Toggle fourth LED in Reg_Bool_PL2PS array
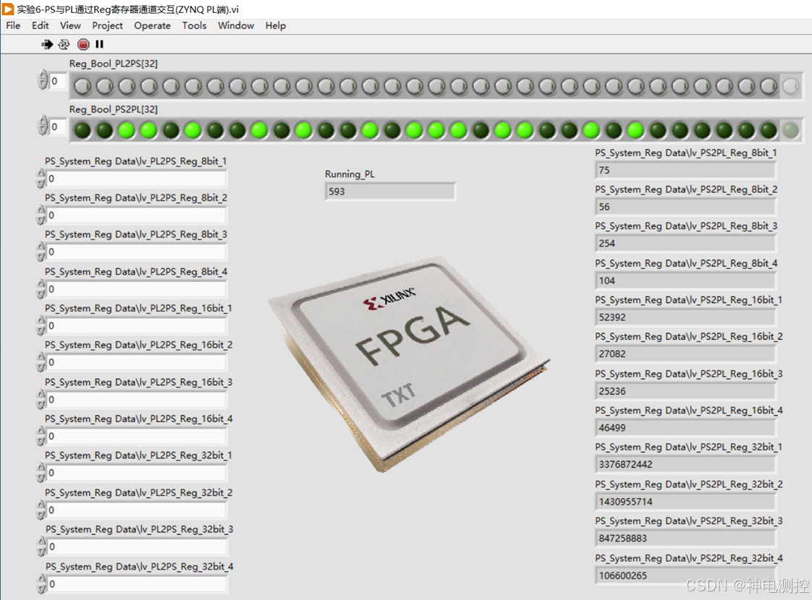The width and height of the screenshot is (812, 600). tap(149, 86)
